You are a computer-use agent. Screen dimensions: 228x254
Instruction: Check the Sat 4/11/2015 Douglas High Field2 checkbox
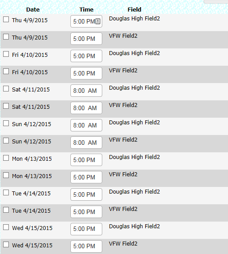[x=6, y=89]
